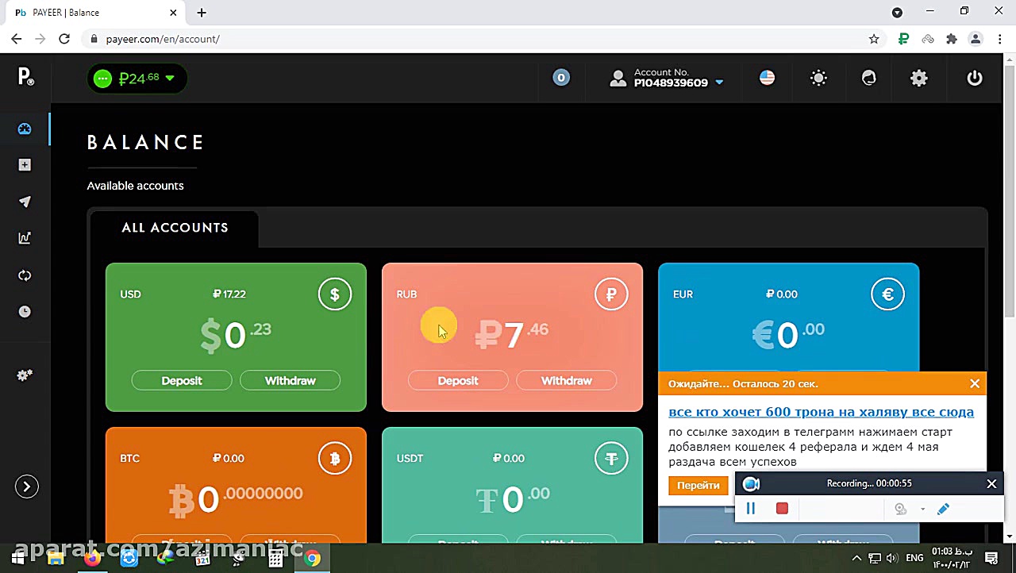This screenshot has width=1016, height=573.
Task: Show hidden system tray icons
Action: click(856, 558)
